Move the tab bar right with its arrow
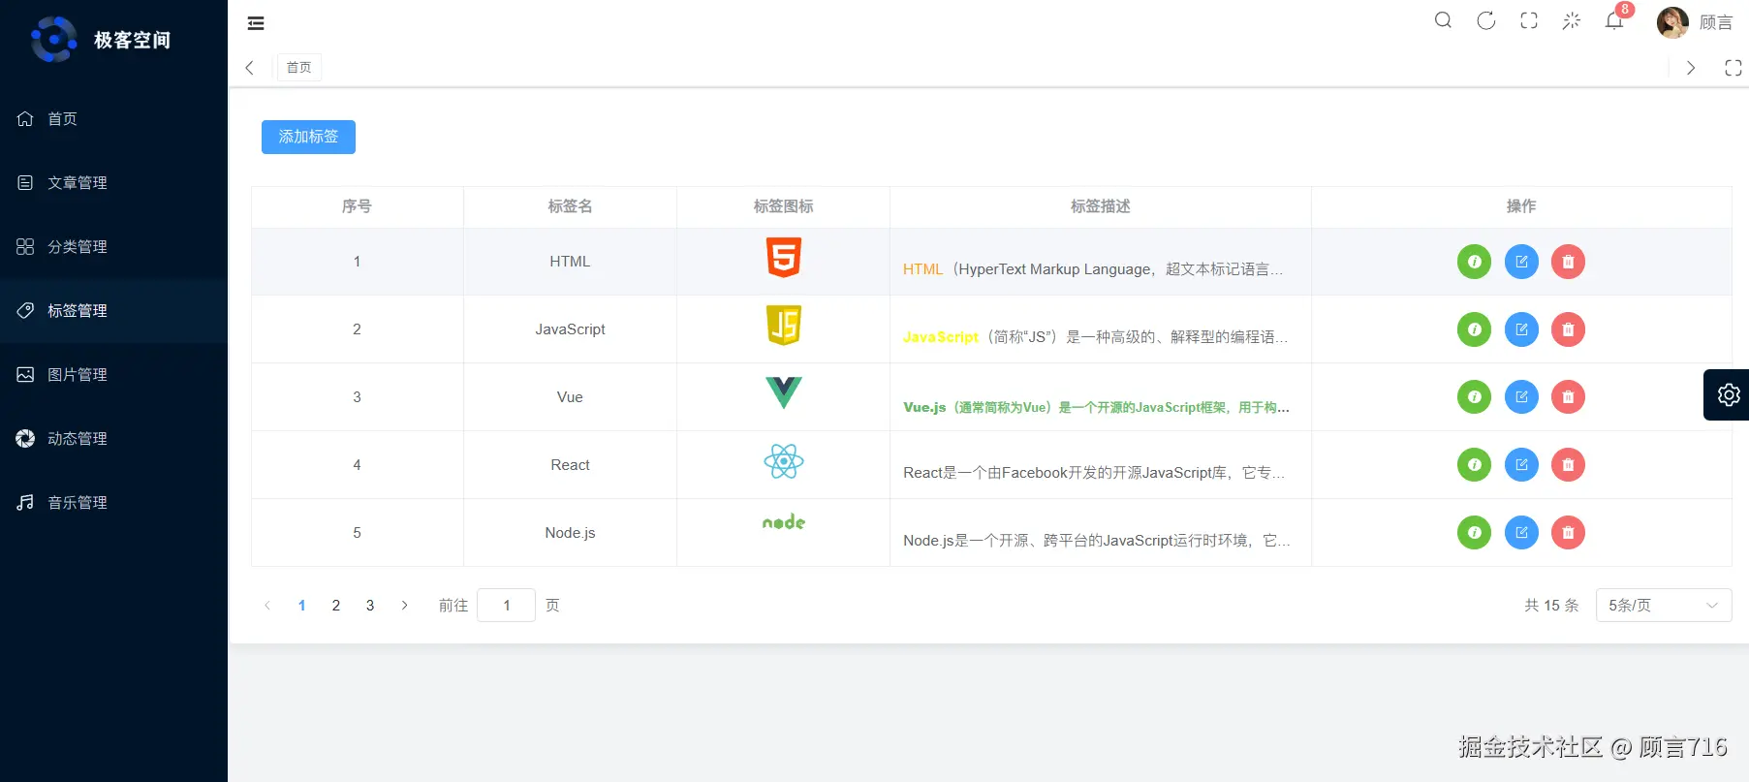The height and width of the screenshot is (782, 1749). [1691, 68]
